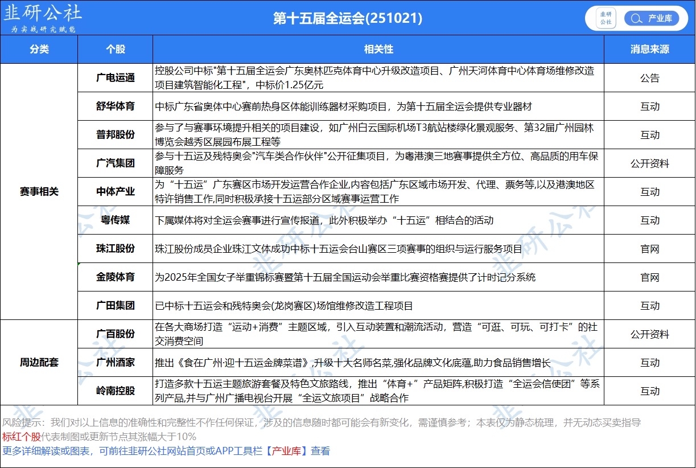The image size is (696, 468).
Task: Select the 广汽集团 stock cell
Action: point(115,163)
